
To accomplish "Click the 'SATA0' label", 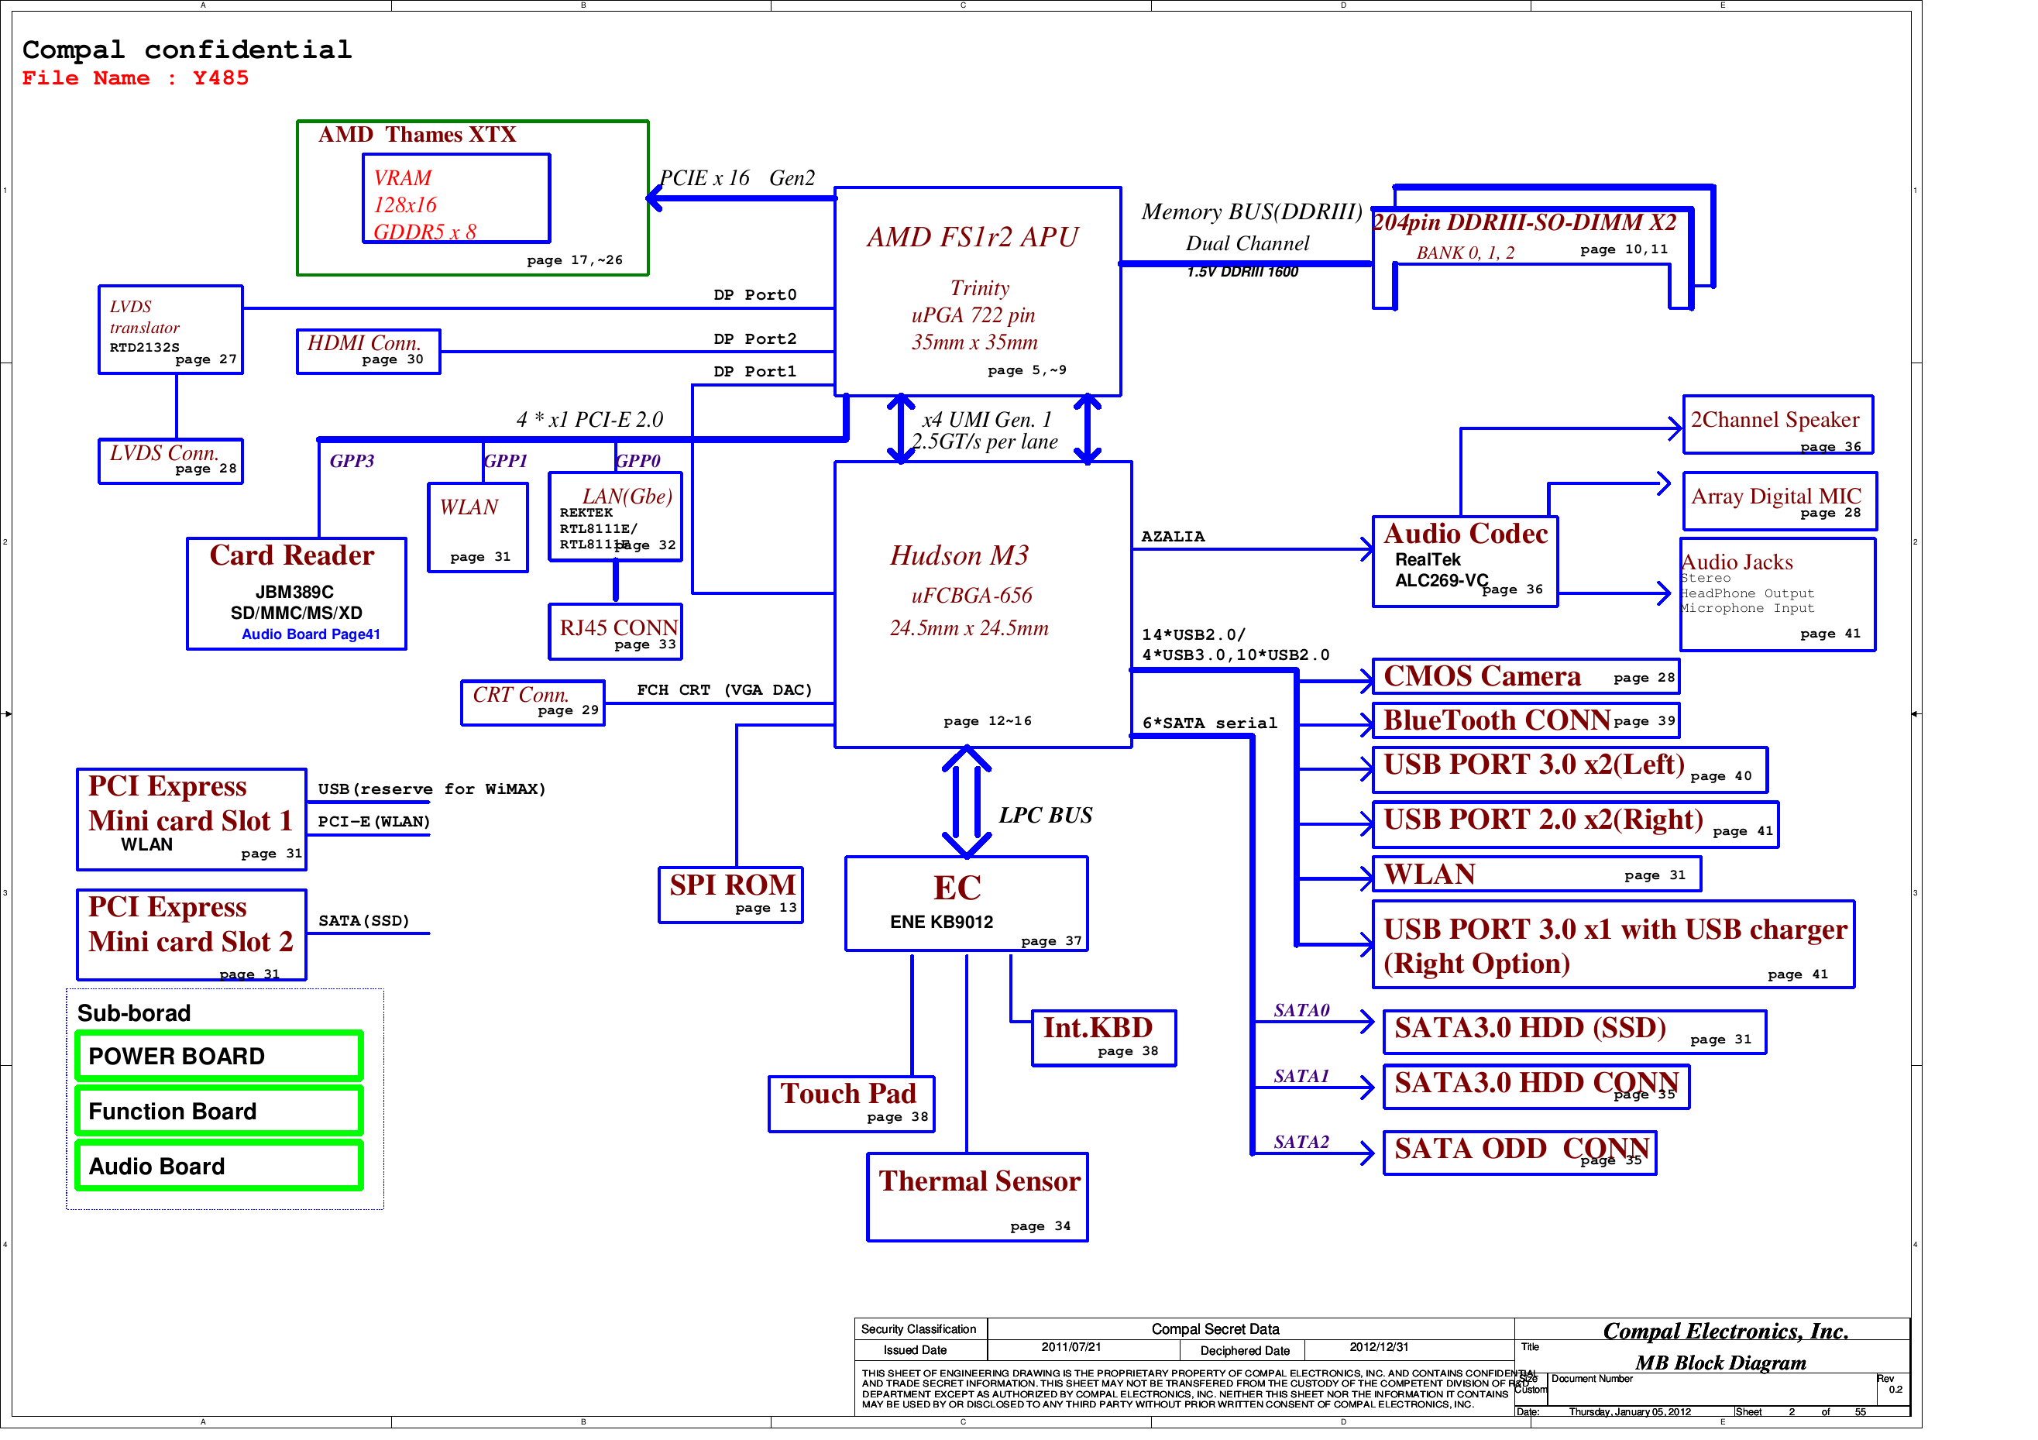I will coord(1301,1011).
